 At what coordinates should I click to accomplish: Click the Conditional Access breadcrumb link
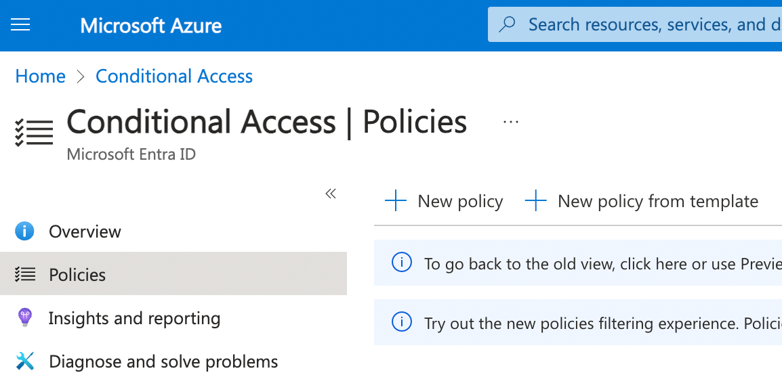174,76
